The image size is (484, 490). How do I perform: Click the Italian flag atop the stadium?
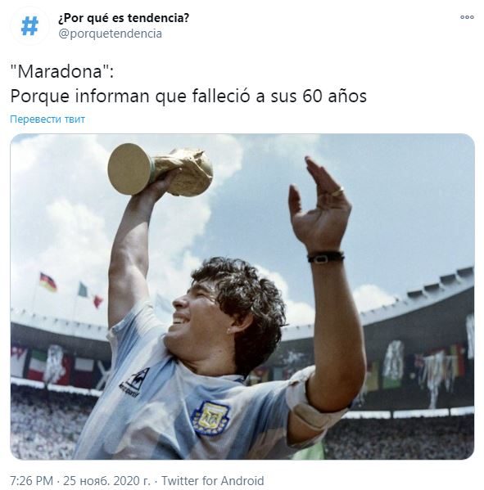90,294
